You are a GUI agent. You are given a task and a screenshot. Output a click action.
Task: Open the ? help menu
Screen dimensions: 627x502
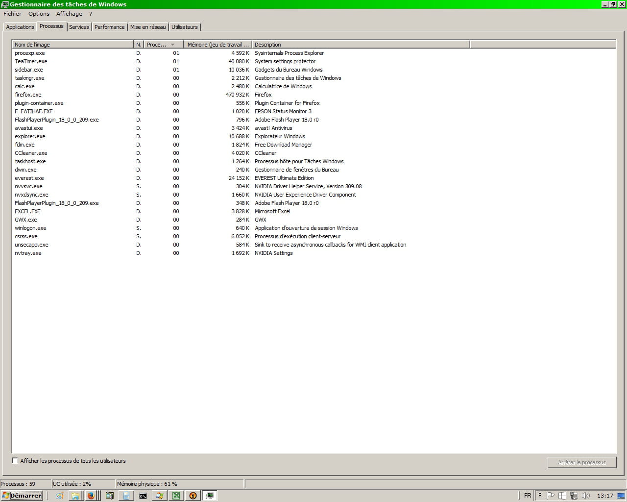tap(91, 14)
